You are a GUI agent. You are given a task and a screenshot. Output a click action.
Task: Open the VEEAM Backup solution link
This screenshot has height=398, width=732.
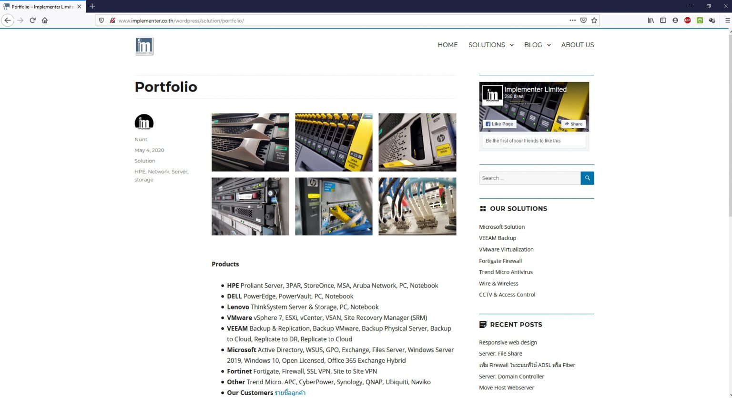[x=498, y=238]
